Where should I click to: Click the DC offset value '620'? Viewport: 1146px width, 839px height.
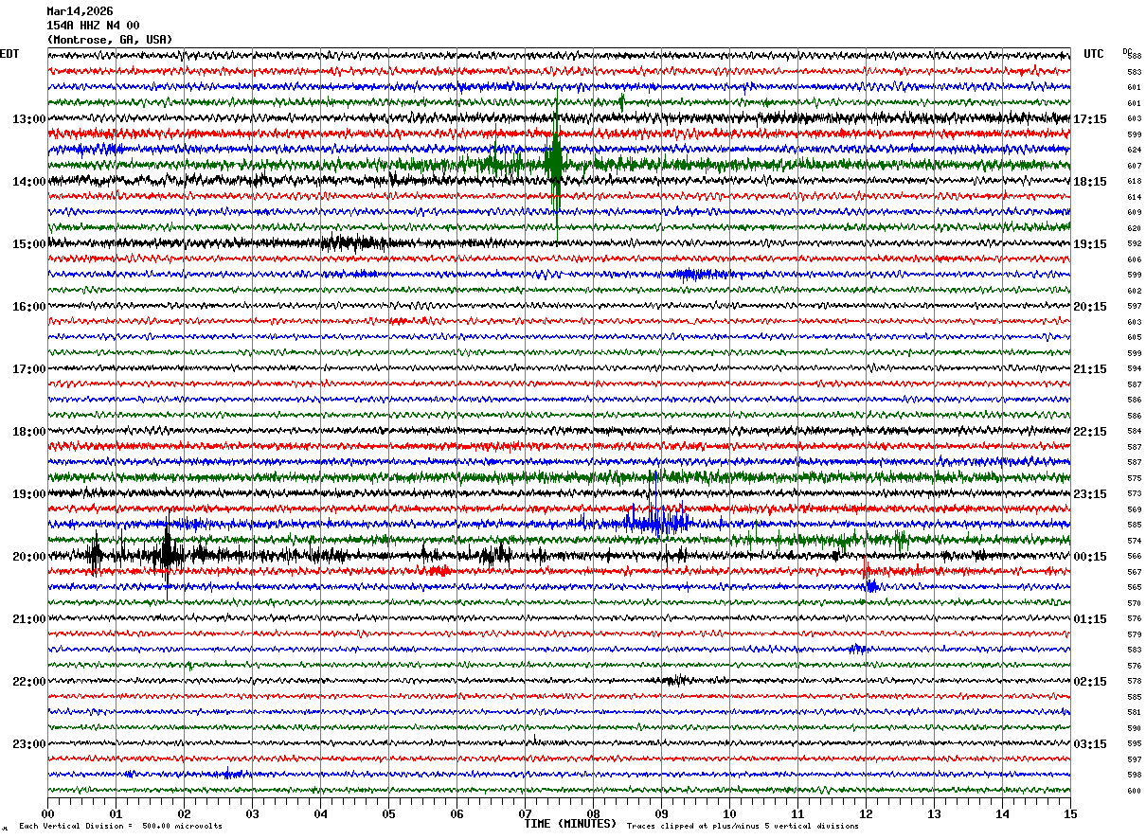[1134, 228]
